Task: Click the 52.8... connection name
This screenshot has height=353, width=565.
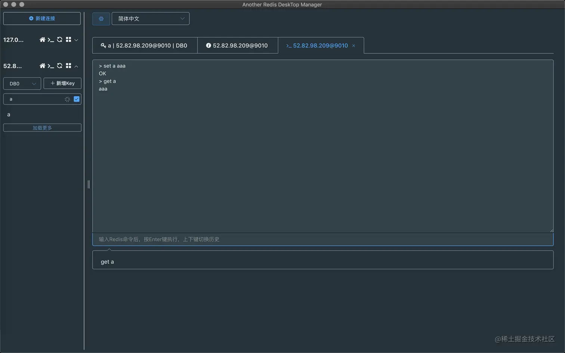Action: coord(13,66)
